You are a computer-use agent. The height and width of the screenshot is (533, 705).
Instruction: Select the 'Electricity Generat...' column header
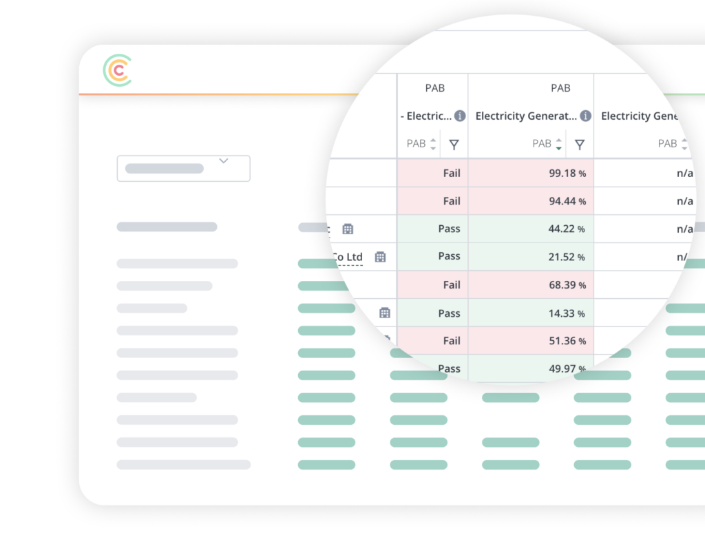click(526, 116)
